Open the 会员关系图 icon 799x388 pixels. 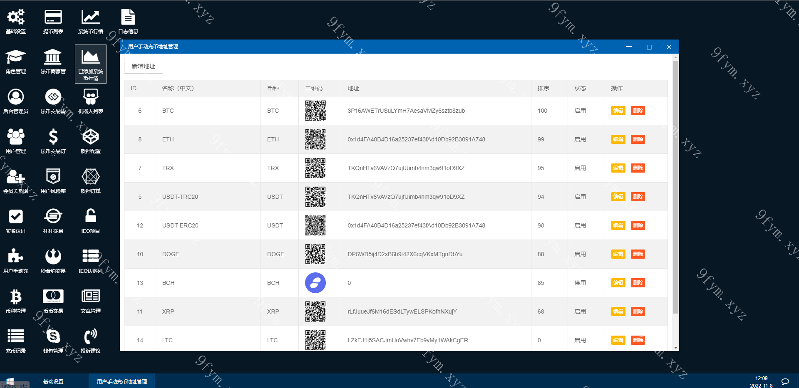click(x=16, y=177)
